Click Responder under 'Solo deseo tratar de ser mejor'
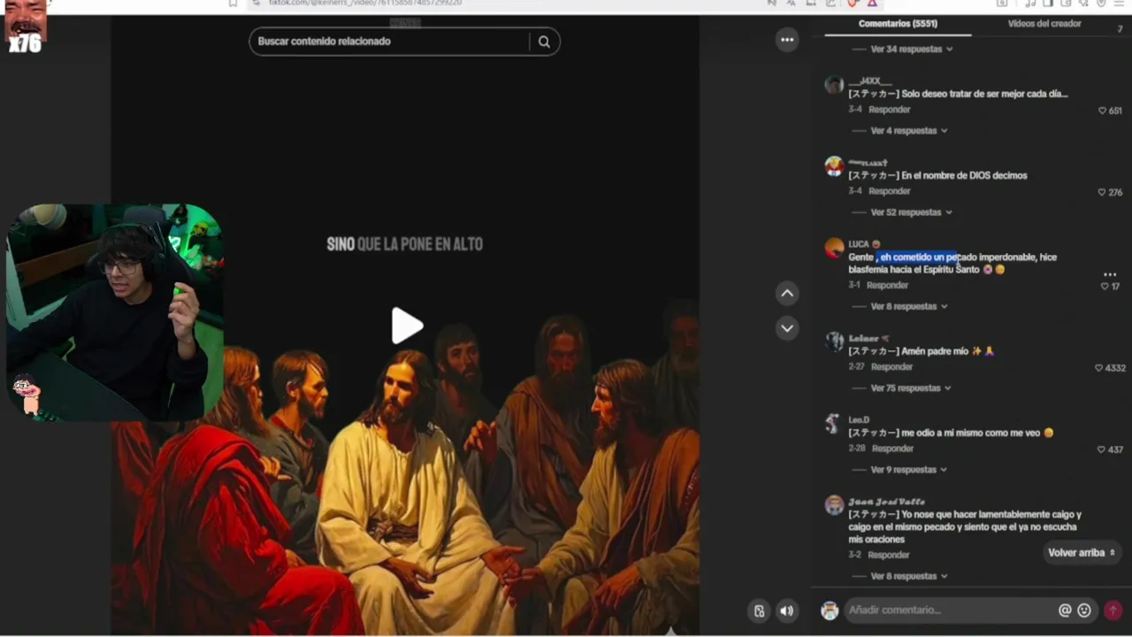 click(x=889, y=110)
